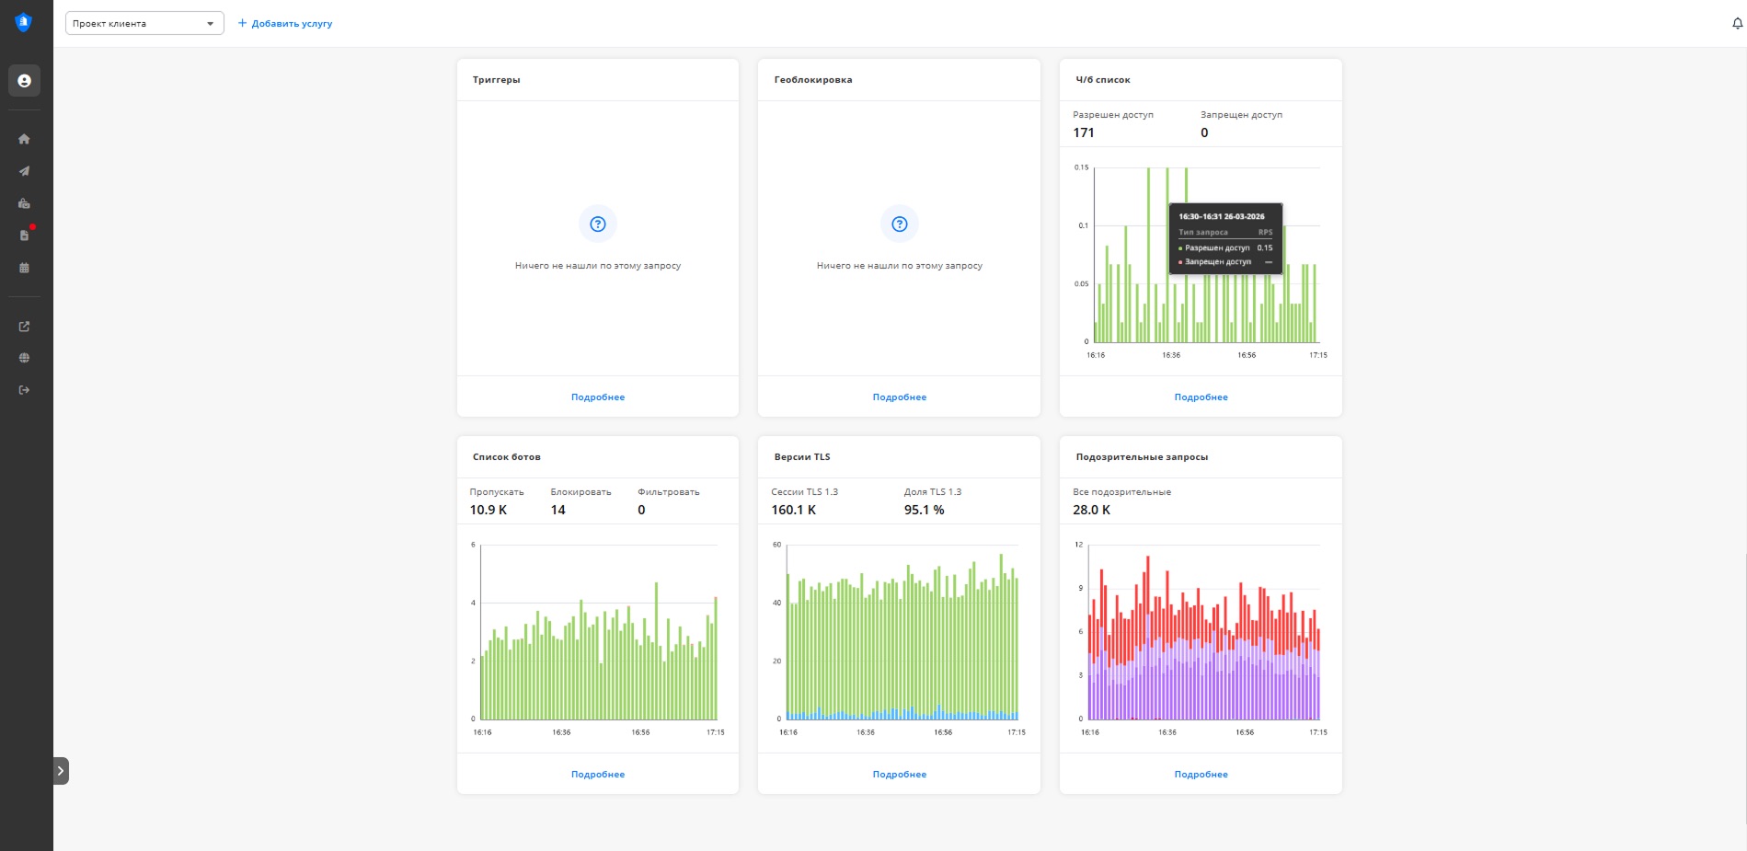This screenshot has height=851, width=1747.
Task: Click the Сессии TLS 1.3 value 160.1 K
Action: (x=794, y=510)
